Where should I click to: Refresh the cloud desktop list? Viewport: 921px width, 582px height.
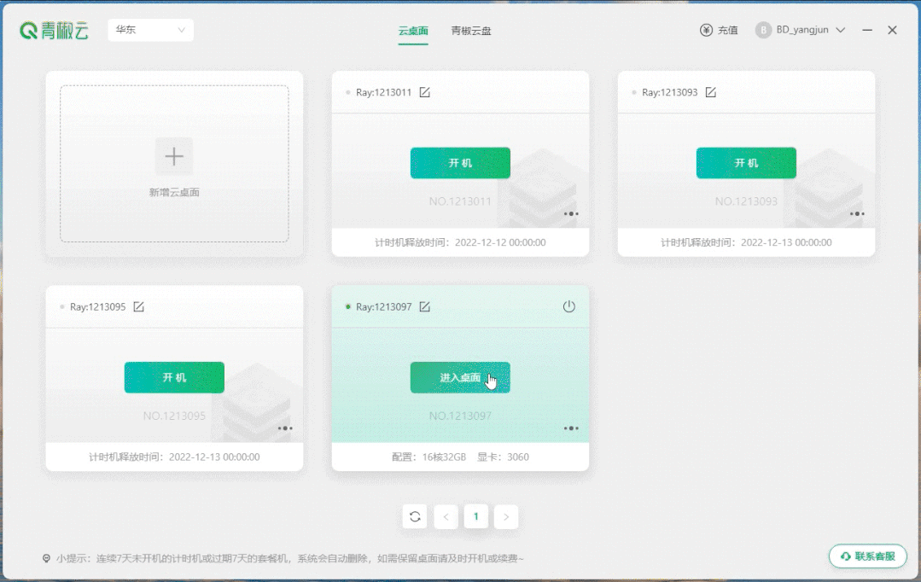pos(415,517)
